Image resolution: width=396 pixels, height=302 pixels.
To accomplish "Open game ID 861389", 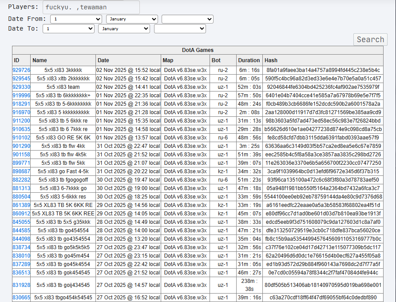I will 21,205.
